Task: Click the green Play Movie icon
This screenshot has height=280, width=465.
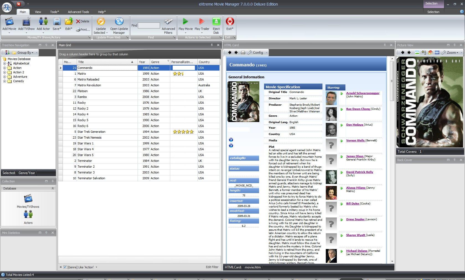Action: click(185, 22)
